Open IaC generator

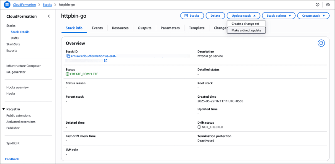pyautogui.click(x=16, y=72)
